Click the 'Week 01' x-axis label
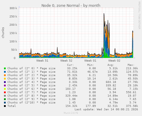 (90, 61)
